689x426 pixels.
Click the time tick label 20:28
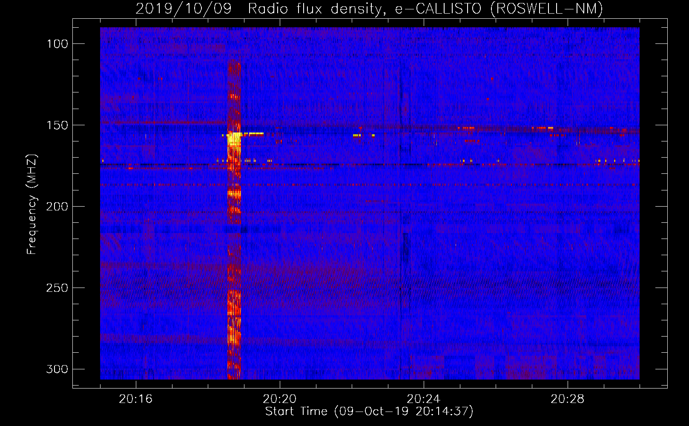pos(568,399)
